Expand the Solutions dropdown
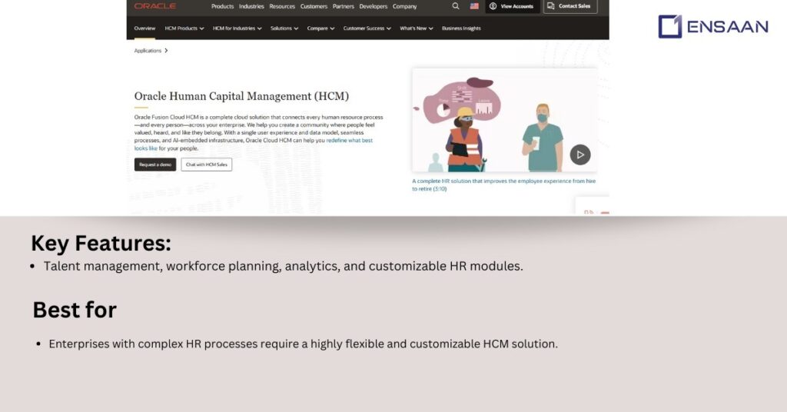Screen dimensions: 787x412 284,28
